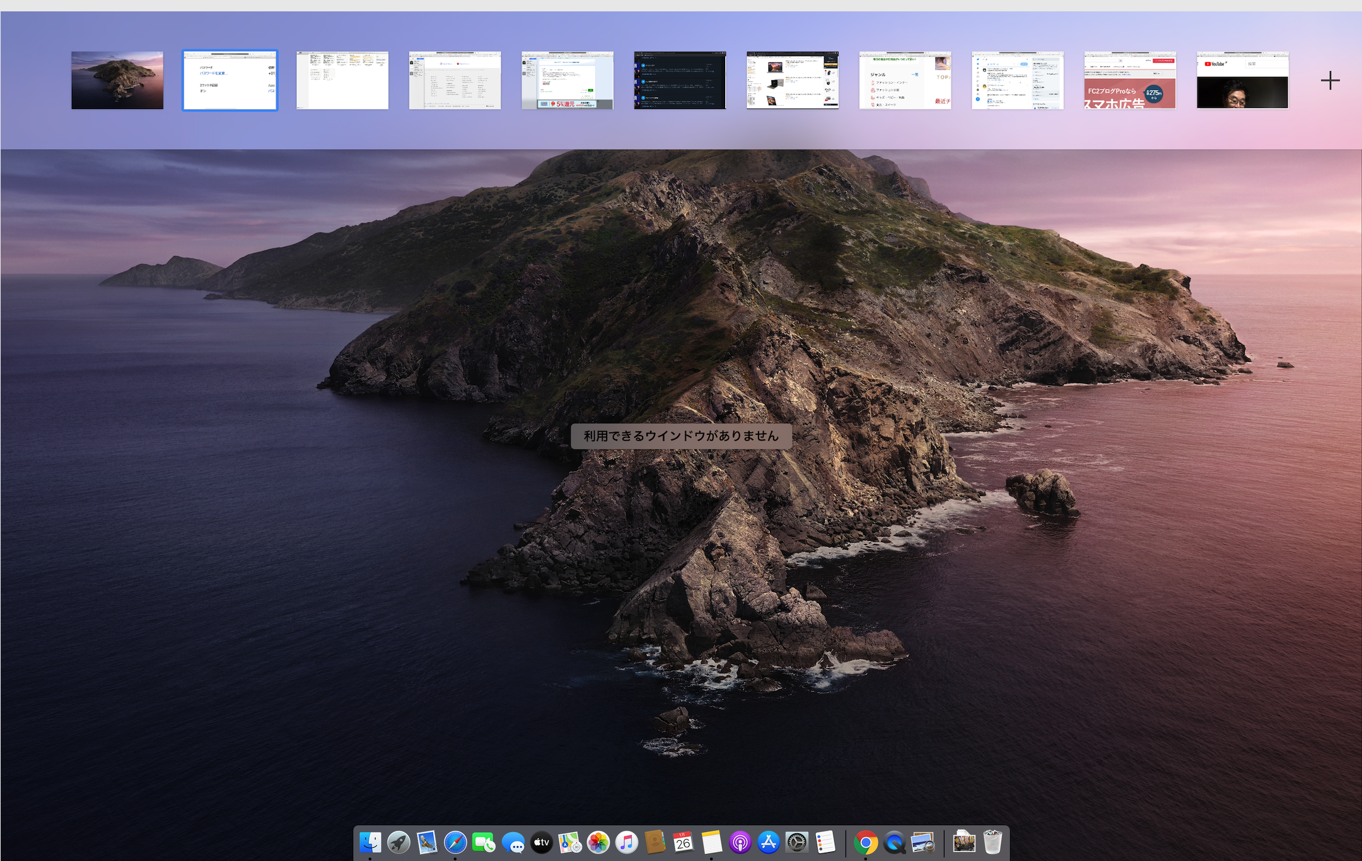The image size is (1362, 861).
Task: Open System Preferences gear icon
Action: [797, 842]
